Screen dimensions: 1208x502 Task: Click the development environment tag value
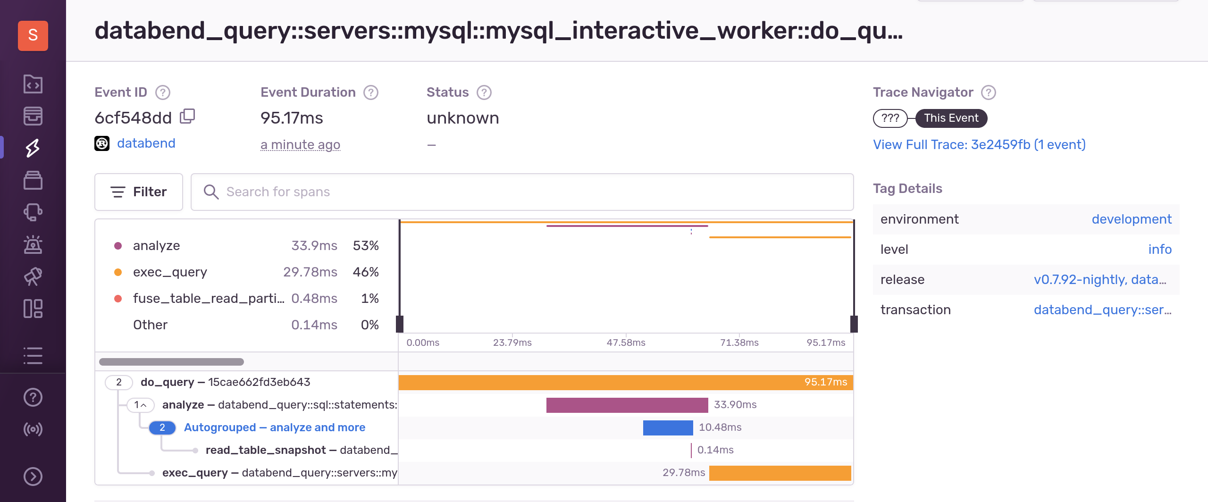[x=1131, y=219]
